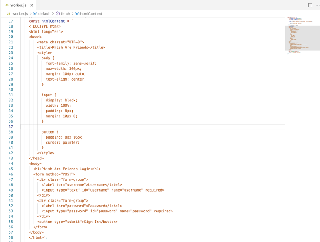Click the closing '</style>' tag line
Viewport: 320px width, 242px height.
(46, 153)
